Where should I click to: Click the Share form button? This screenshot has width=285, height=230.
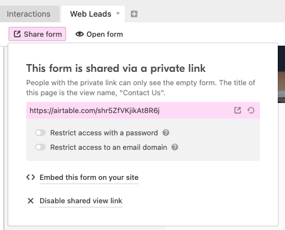37,34
